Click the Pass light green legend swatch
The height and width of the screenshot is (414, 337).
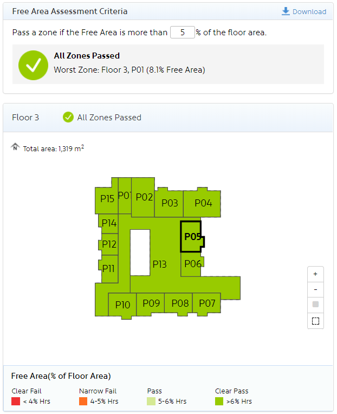(151, 402)
